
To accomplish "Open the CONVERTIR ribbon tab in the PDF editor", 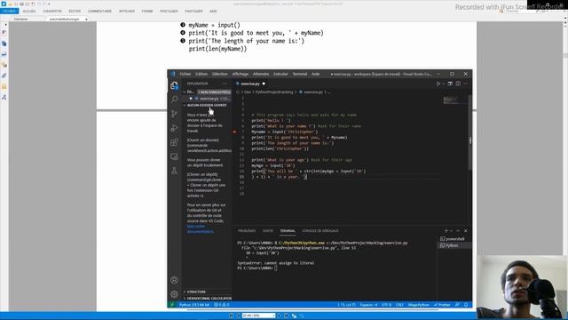I will [x=52, y=12].
